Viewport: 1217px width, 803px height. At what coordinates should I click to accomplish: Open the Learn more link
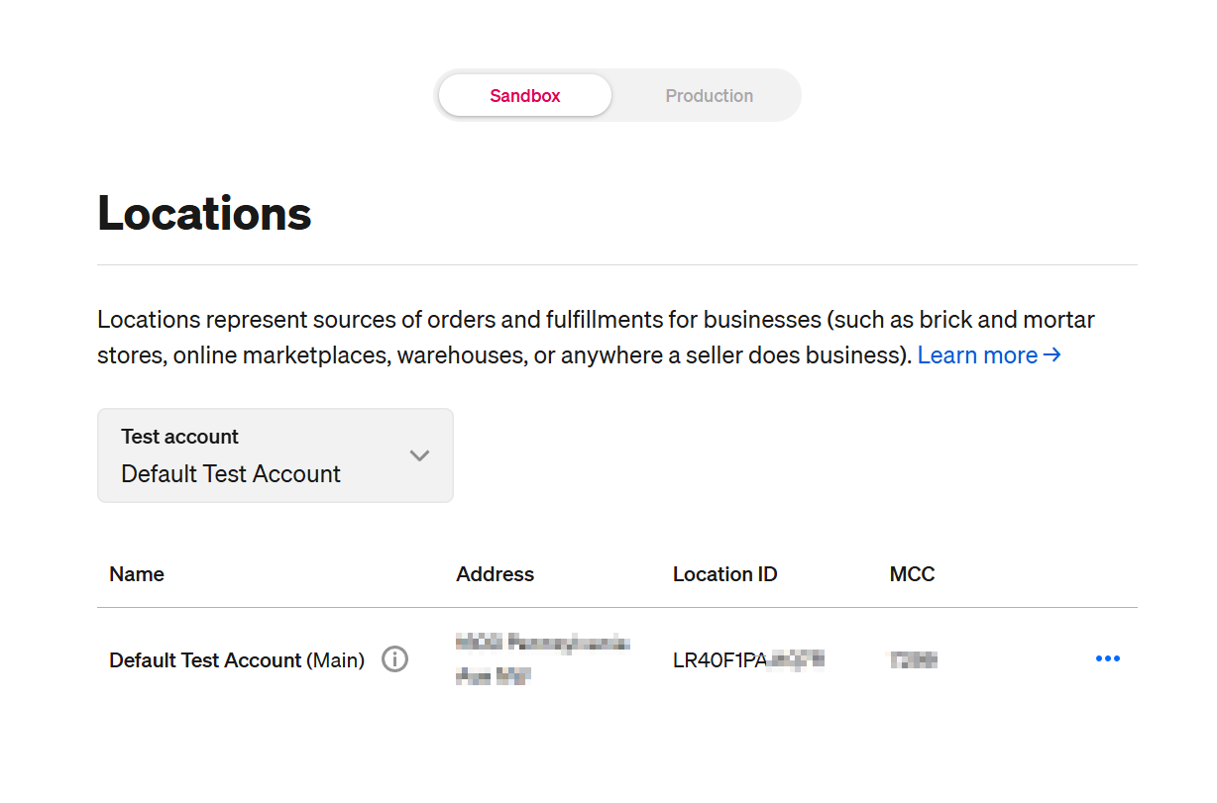[977, 355]
